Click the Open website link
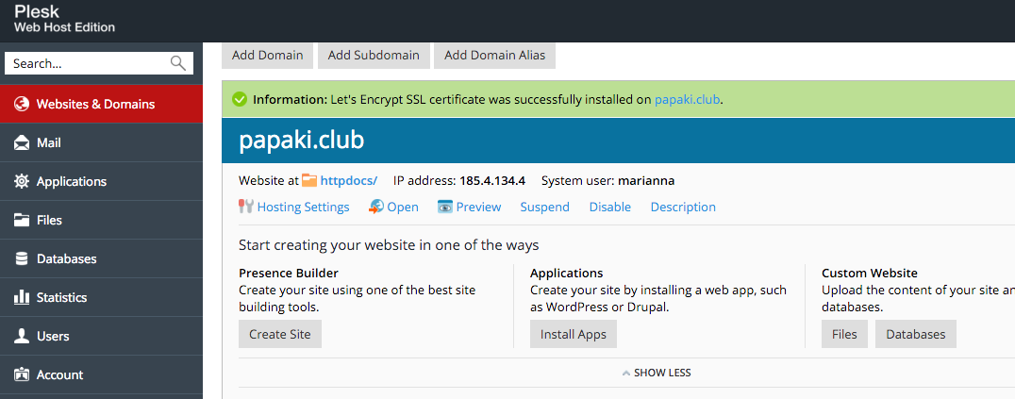The image size is (1015, 399). [x=403, y=208]
